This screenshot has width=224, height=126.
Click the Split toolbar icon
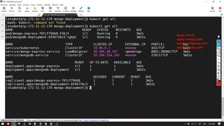[50, 9]
